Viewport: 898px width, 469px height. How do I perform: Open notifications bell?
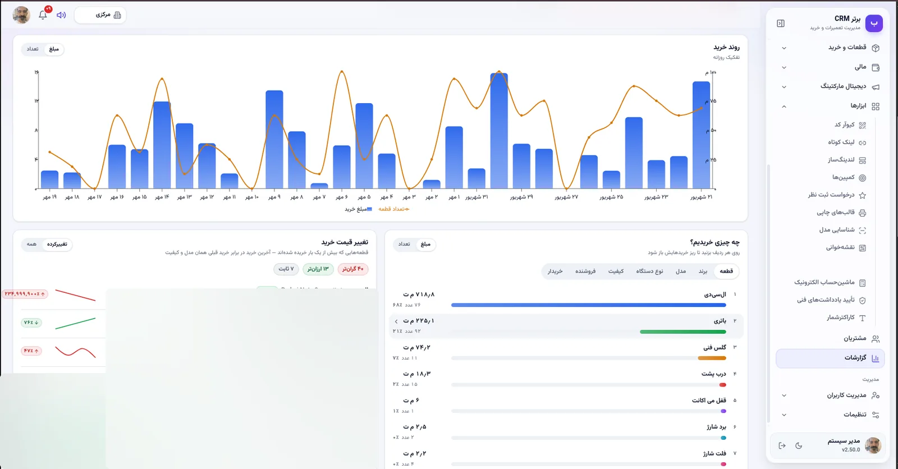43,15
